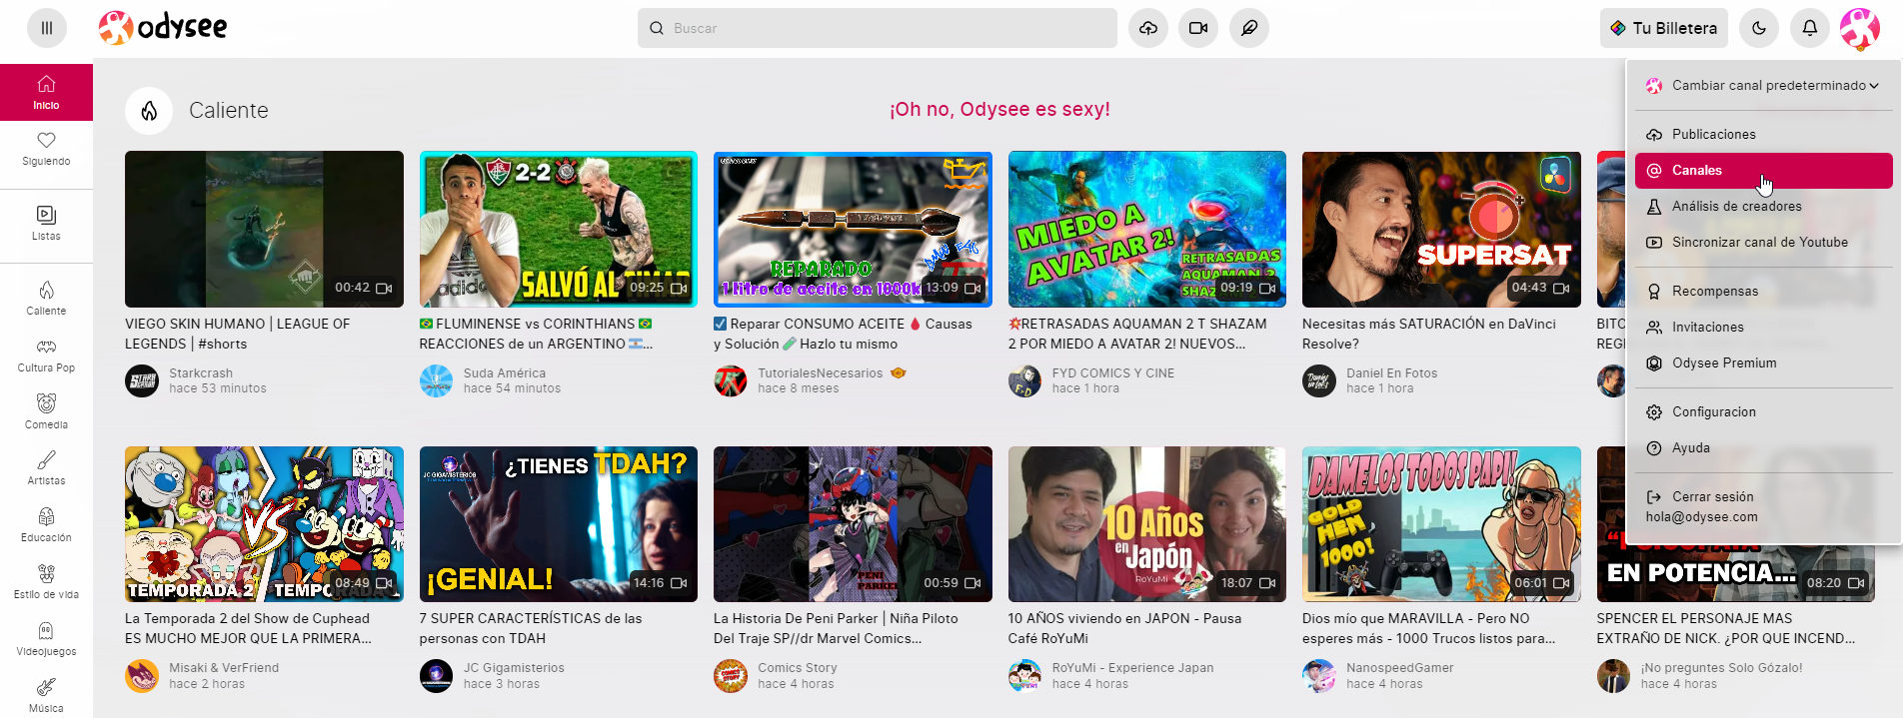Switch to dark mode with the moon icon
This screenshot has width=1903, height=718.
pos(1759,28)
